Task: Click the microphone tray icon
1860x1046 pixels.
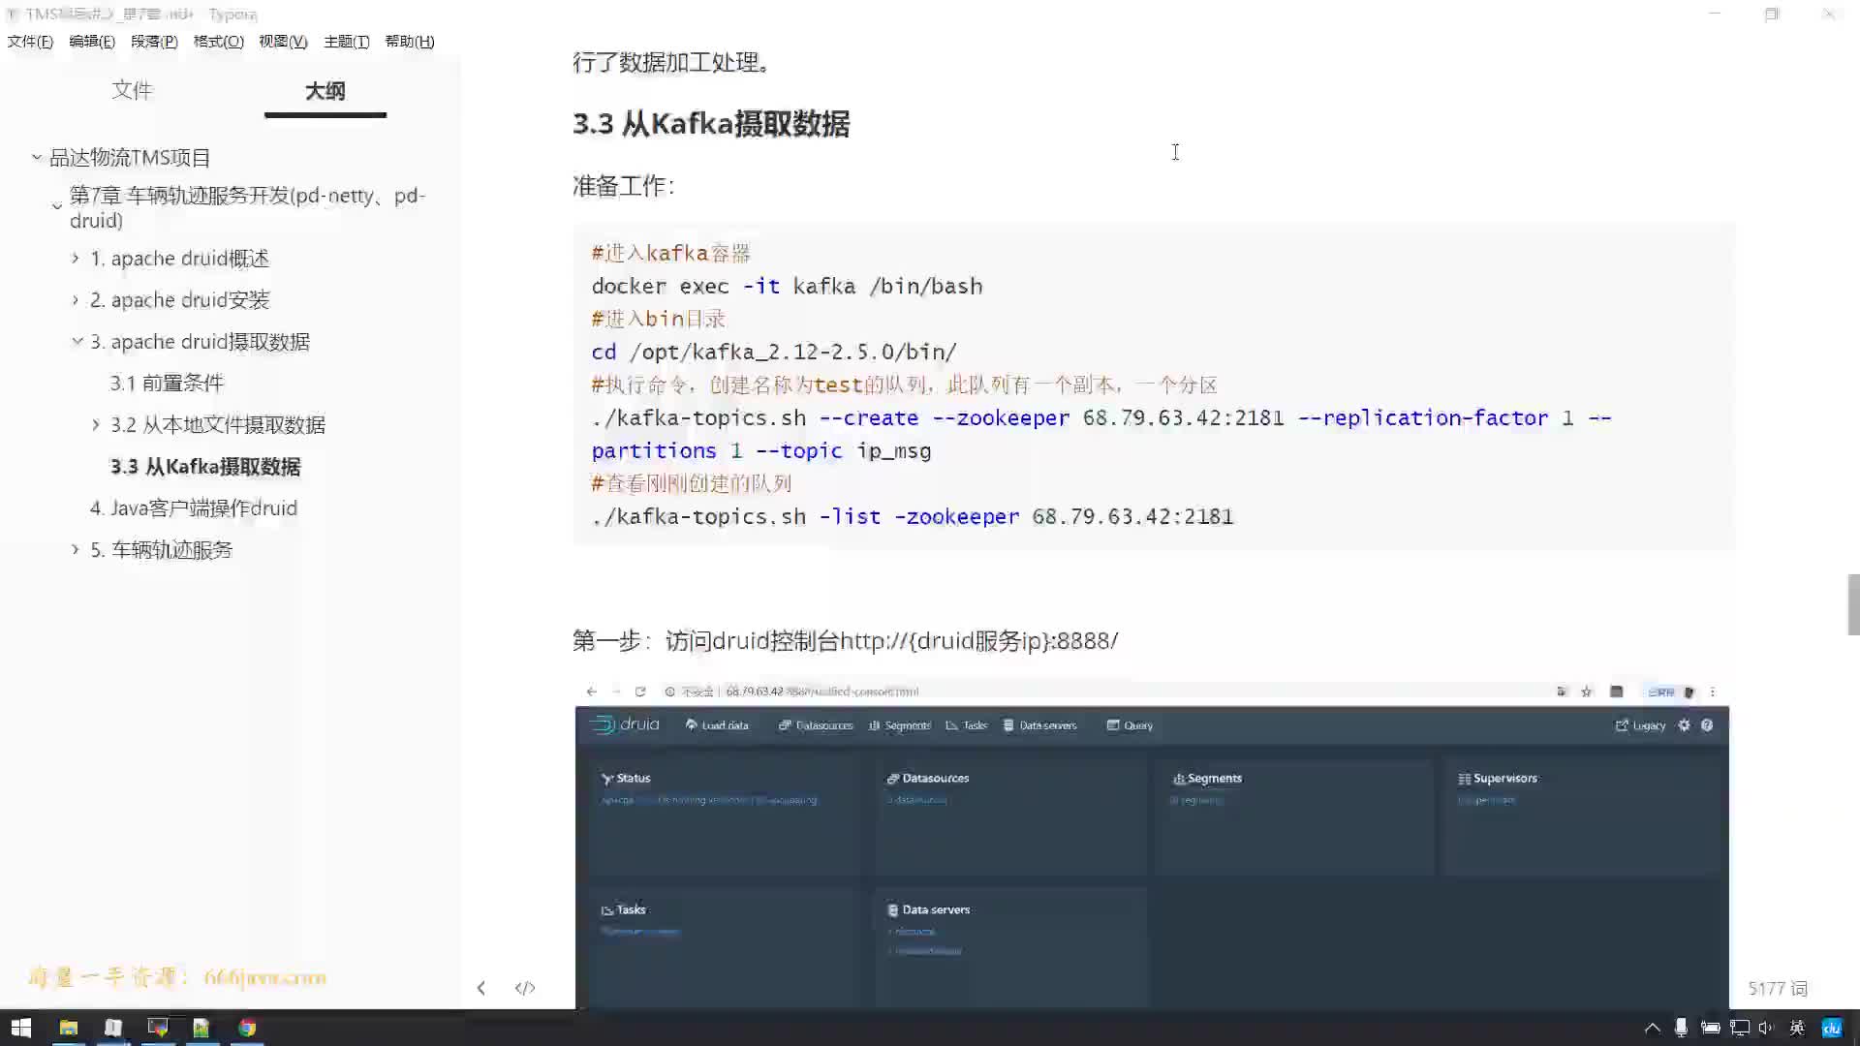Action: click(x=1681, y=1028)
